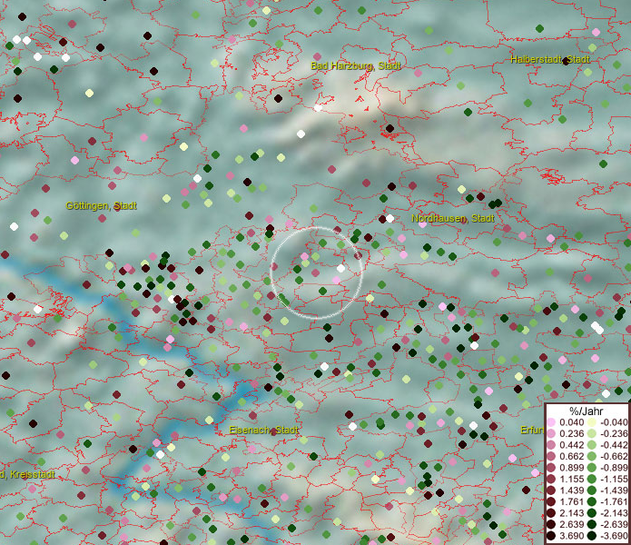Viewport: 631px width, 545px height.
Task: Click the -1.439 legend value
Action: coord(614,490)
